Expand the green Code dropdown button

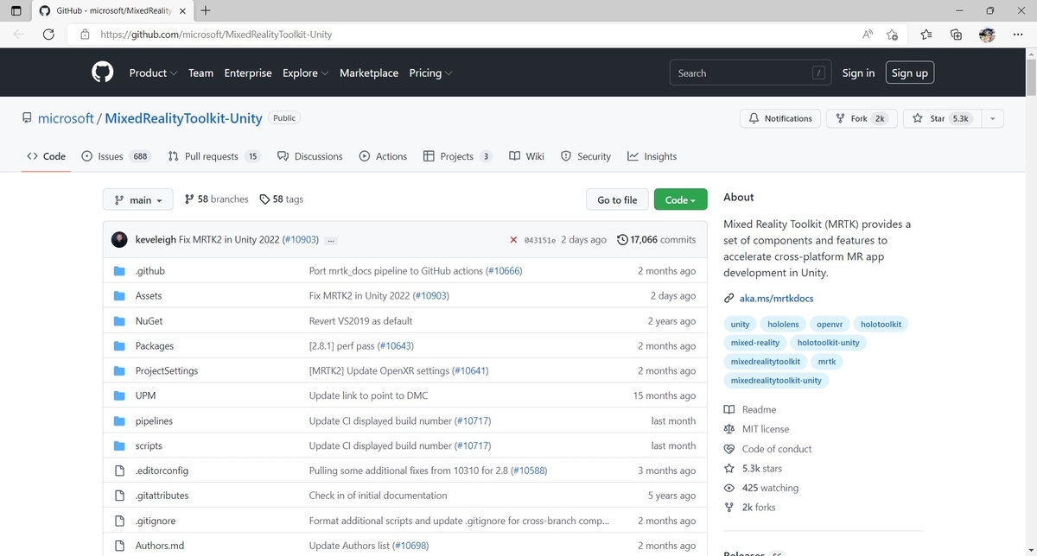[x=681, y=199]
